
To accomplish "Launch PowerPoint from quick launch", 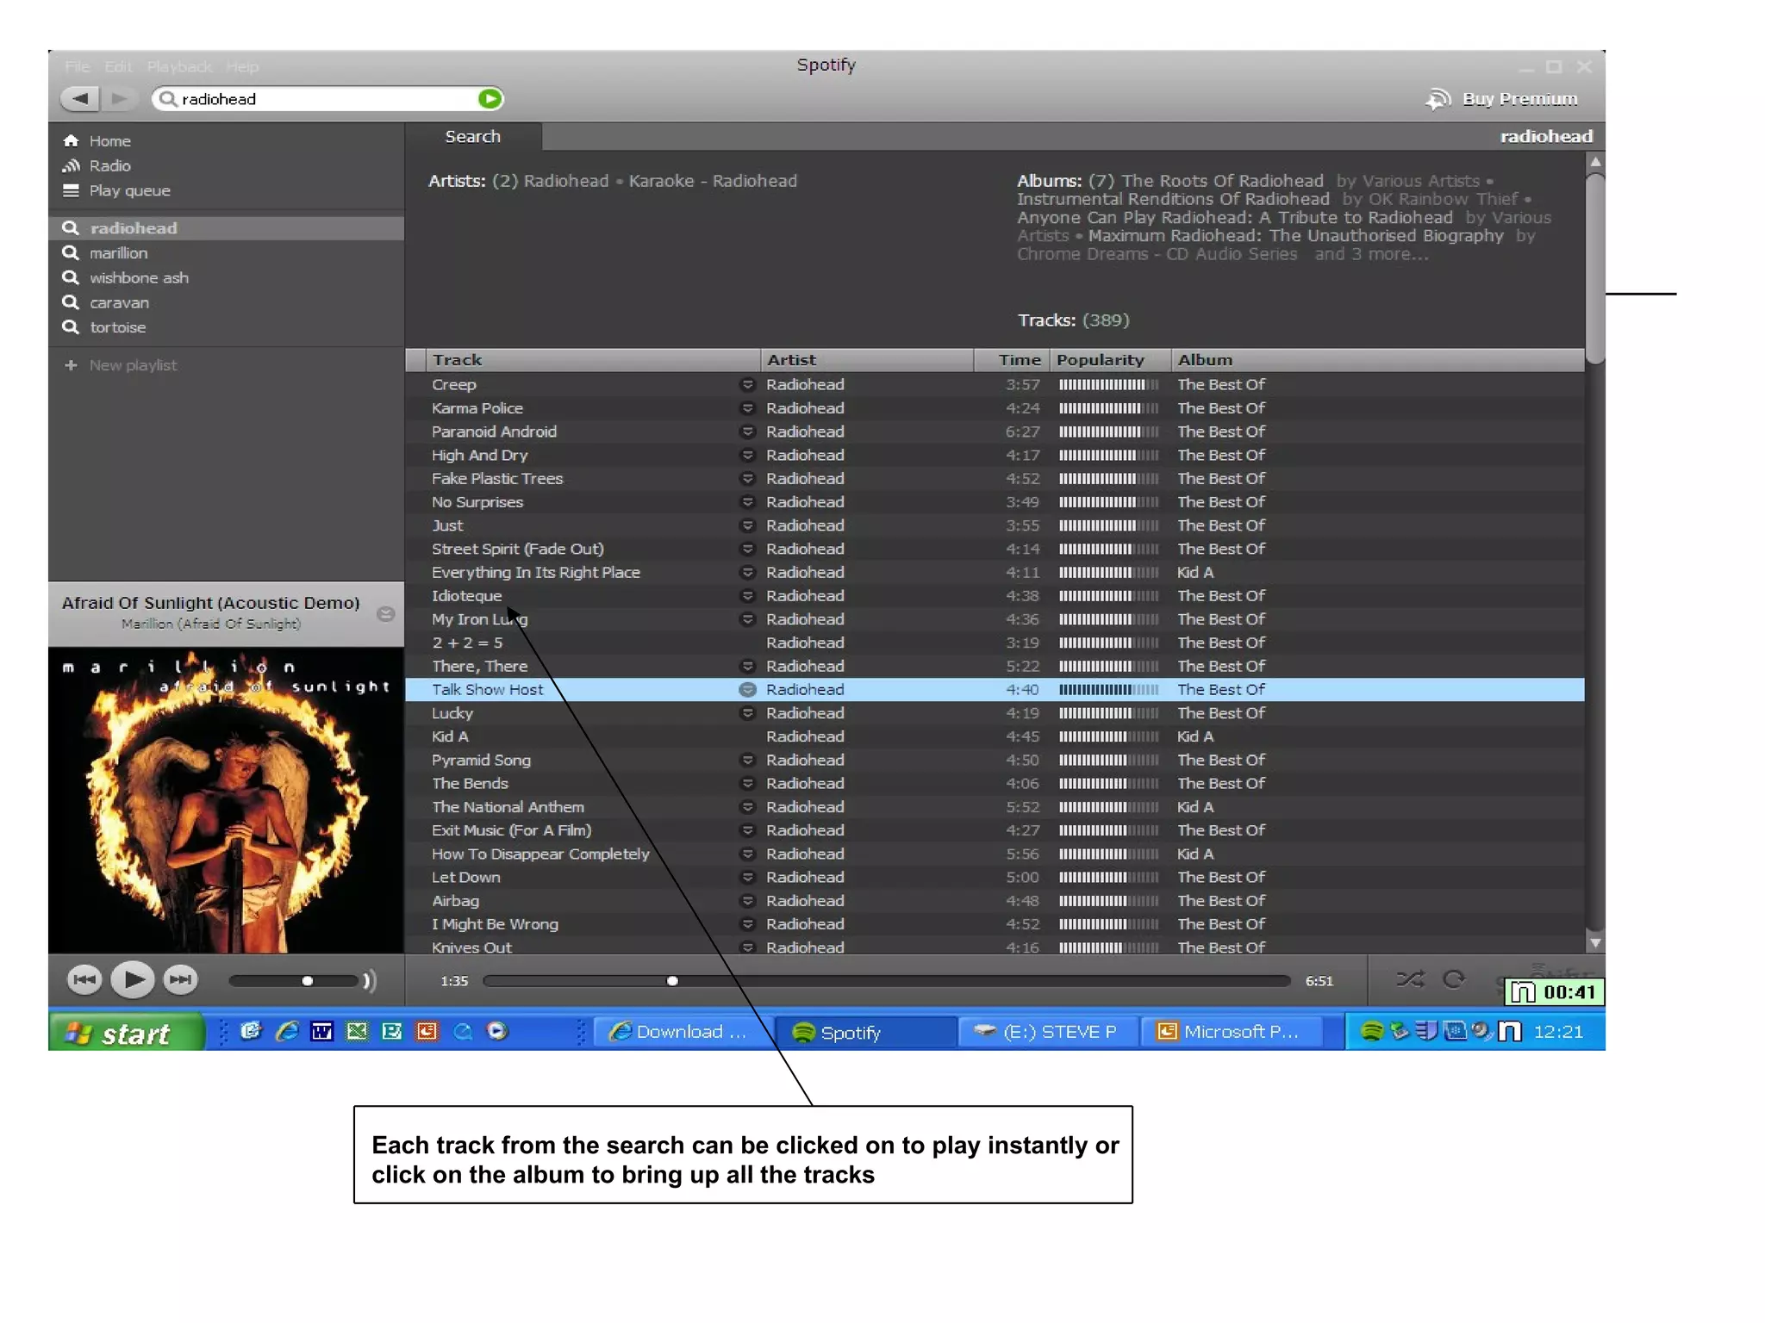I will [427, 1031].
